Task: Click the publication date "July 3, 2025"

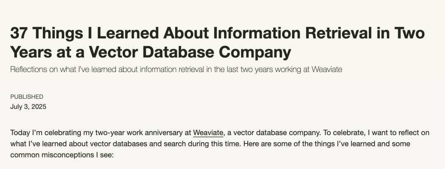Action: coord(28,107)
